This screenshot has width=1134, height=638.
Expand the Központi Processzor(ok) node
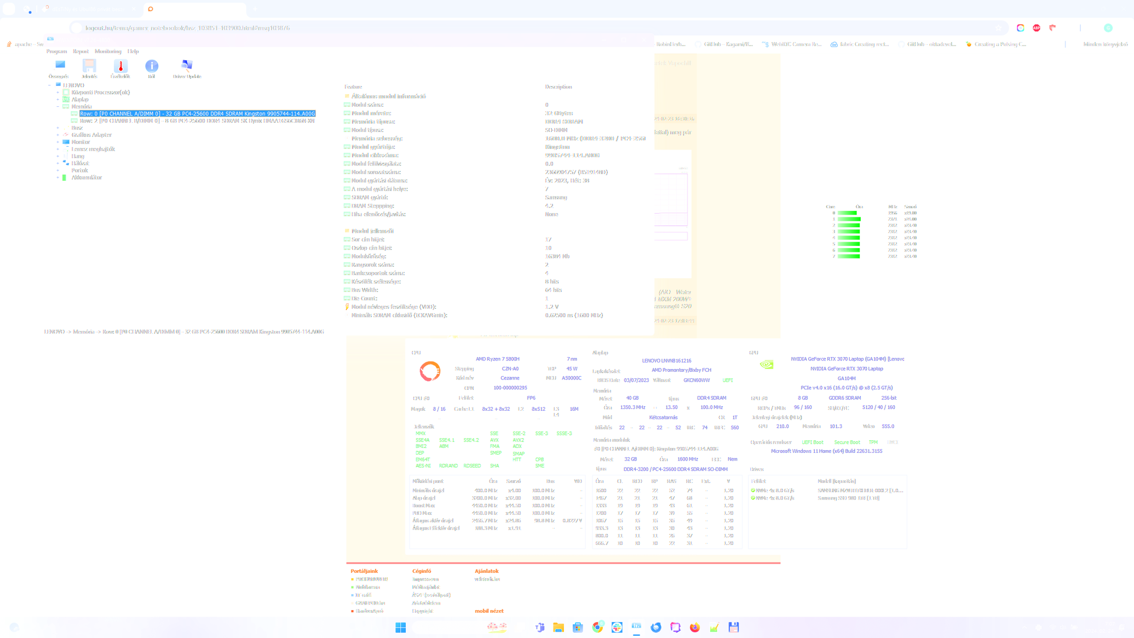[x=57, y=93]
